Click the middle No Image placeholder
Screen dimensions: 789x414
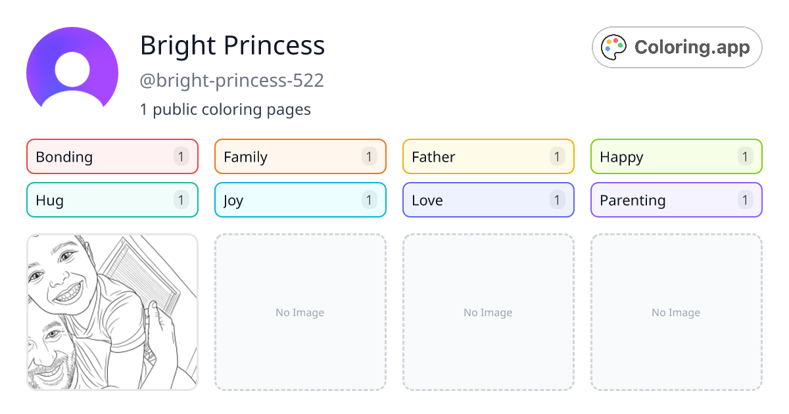(488, 312)
